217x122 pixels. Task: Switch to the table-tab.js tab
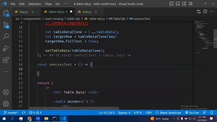57,12
